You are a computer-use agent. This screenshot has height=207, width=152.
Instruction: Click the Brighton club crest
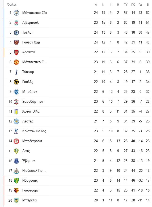16,92
